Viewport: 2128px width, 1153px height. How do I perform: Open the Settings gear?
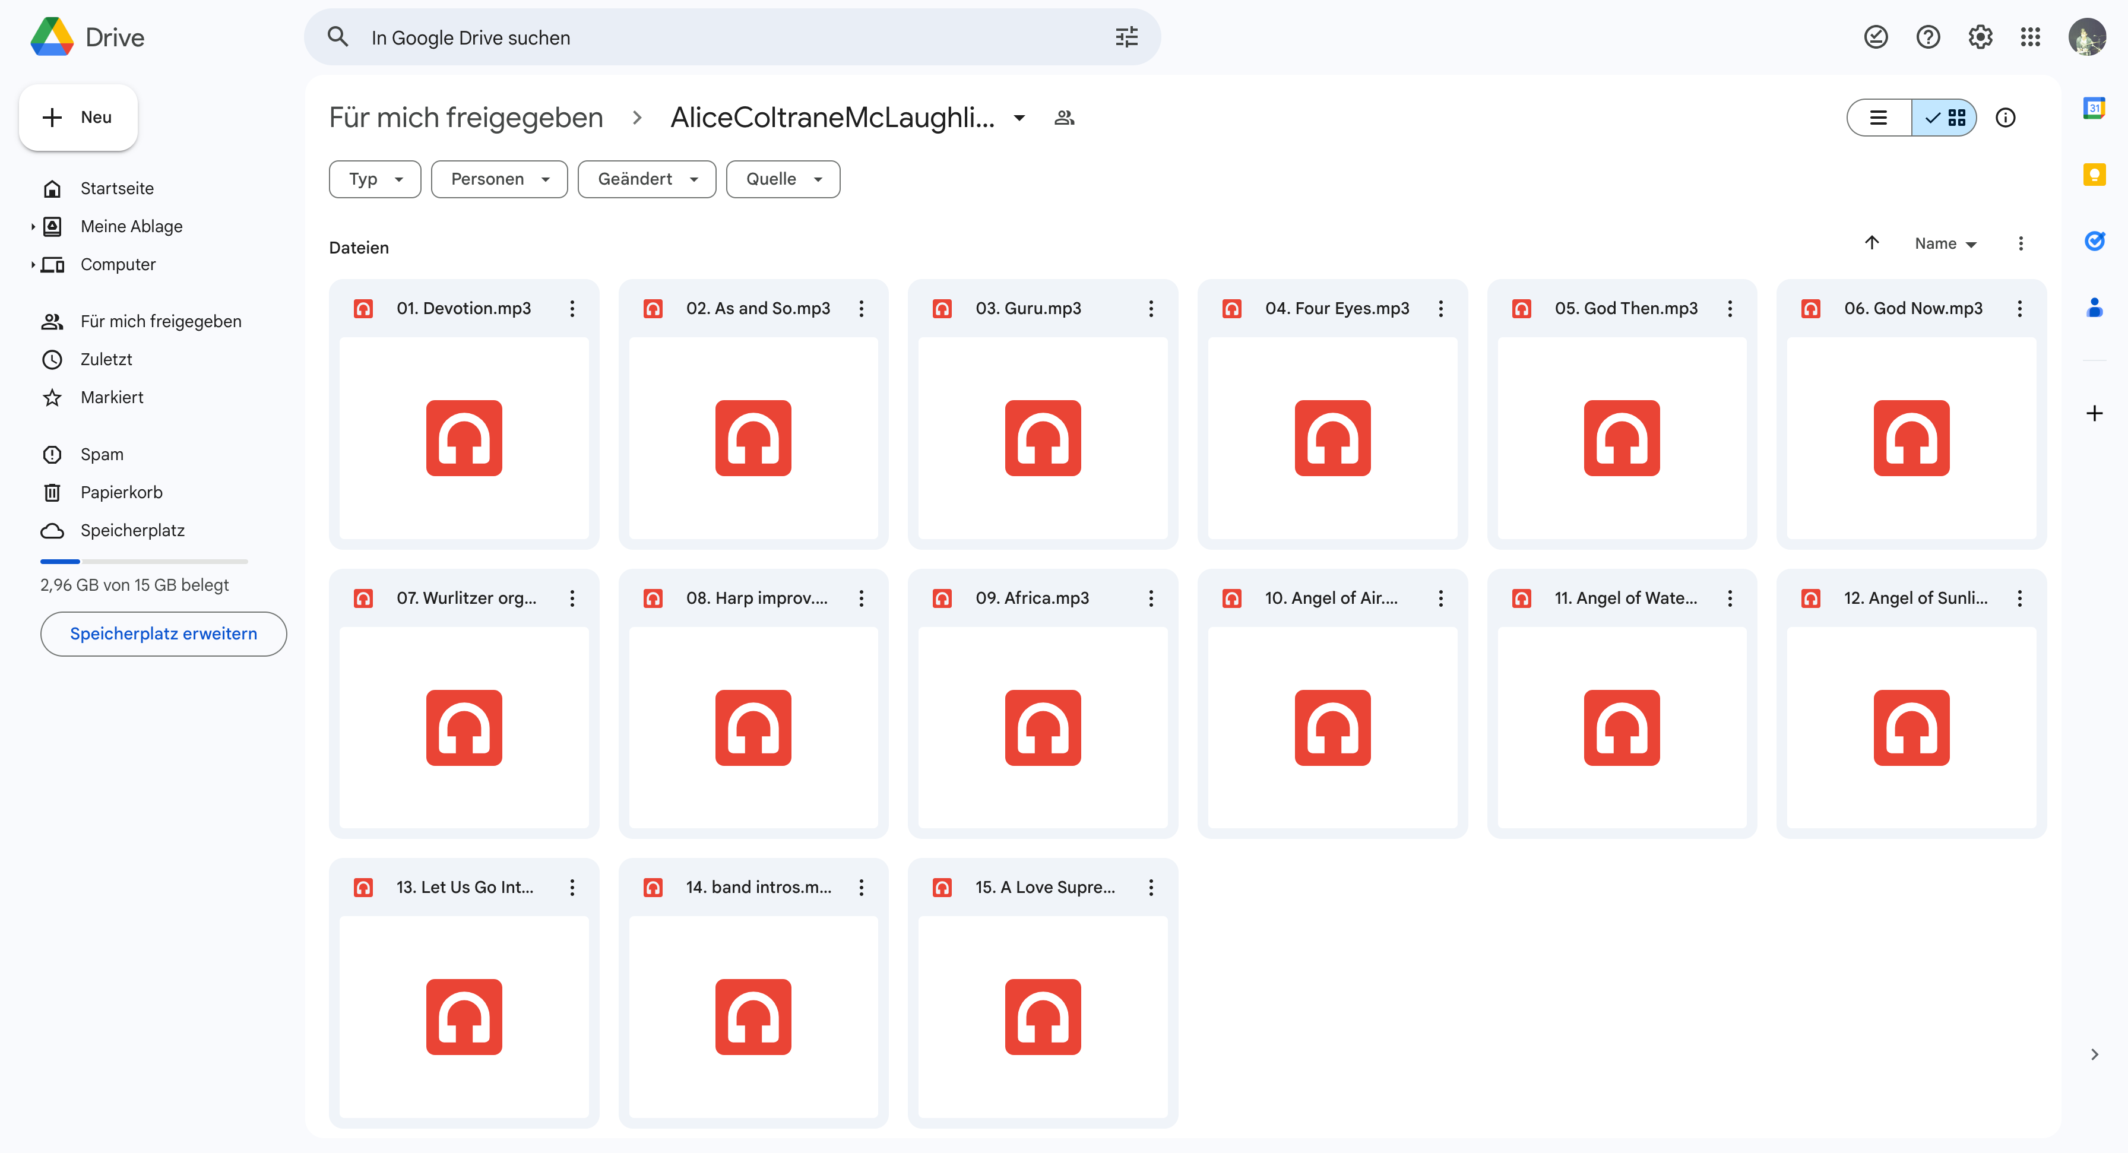click(1980, 37)
